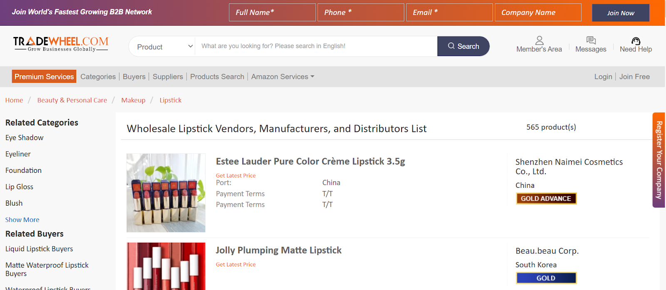Open Shenzhen Naimei Cosmetics Co., Ltd. supplier
The image size is (666, 290).
click(x=569, y=167)
